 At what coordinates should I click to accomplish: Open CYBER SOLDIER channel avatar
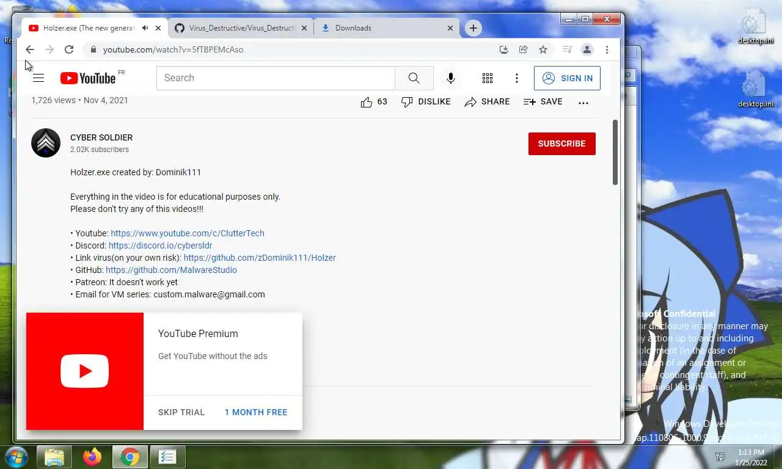click(46, 143)
